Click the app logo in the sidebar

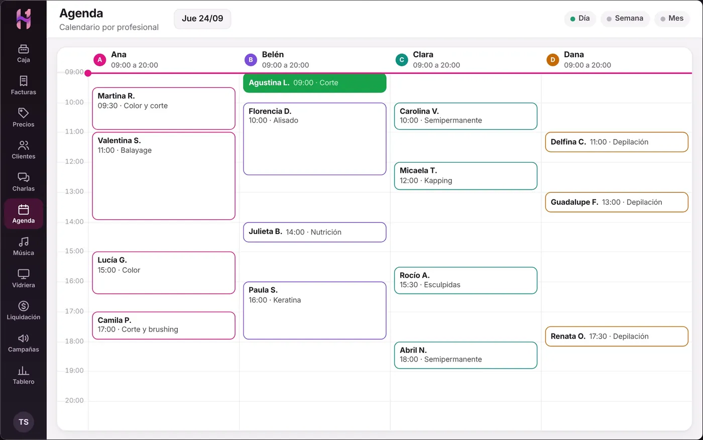point(24,19)
